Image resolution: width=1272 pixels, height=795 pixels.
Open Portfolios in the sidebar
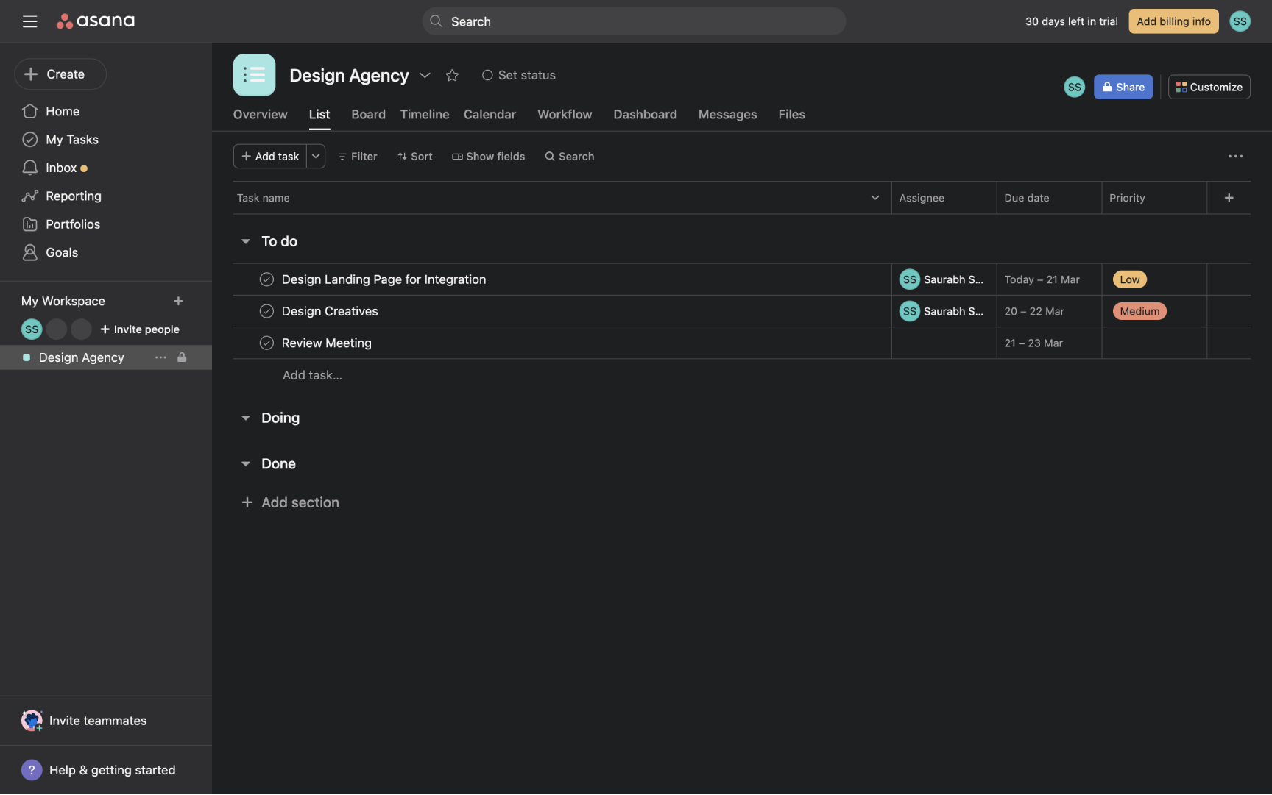click(x=72, y=224)
